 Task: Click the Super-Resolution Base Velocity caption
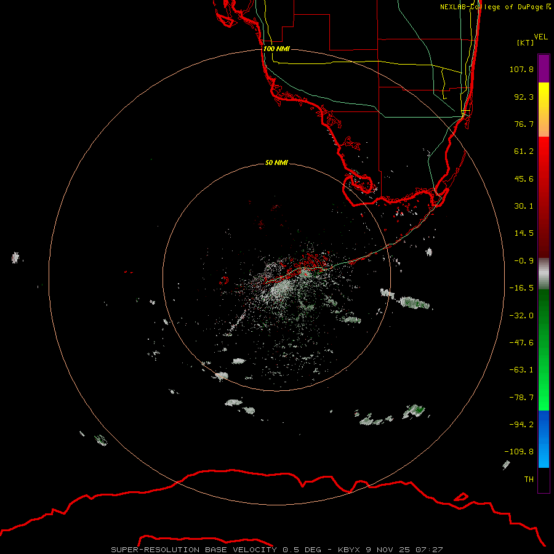[277, 550]
